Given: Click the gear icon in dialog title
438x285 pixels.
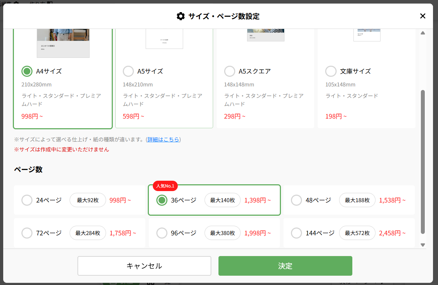Looking at the screenshot, I should point(181,16).
